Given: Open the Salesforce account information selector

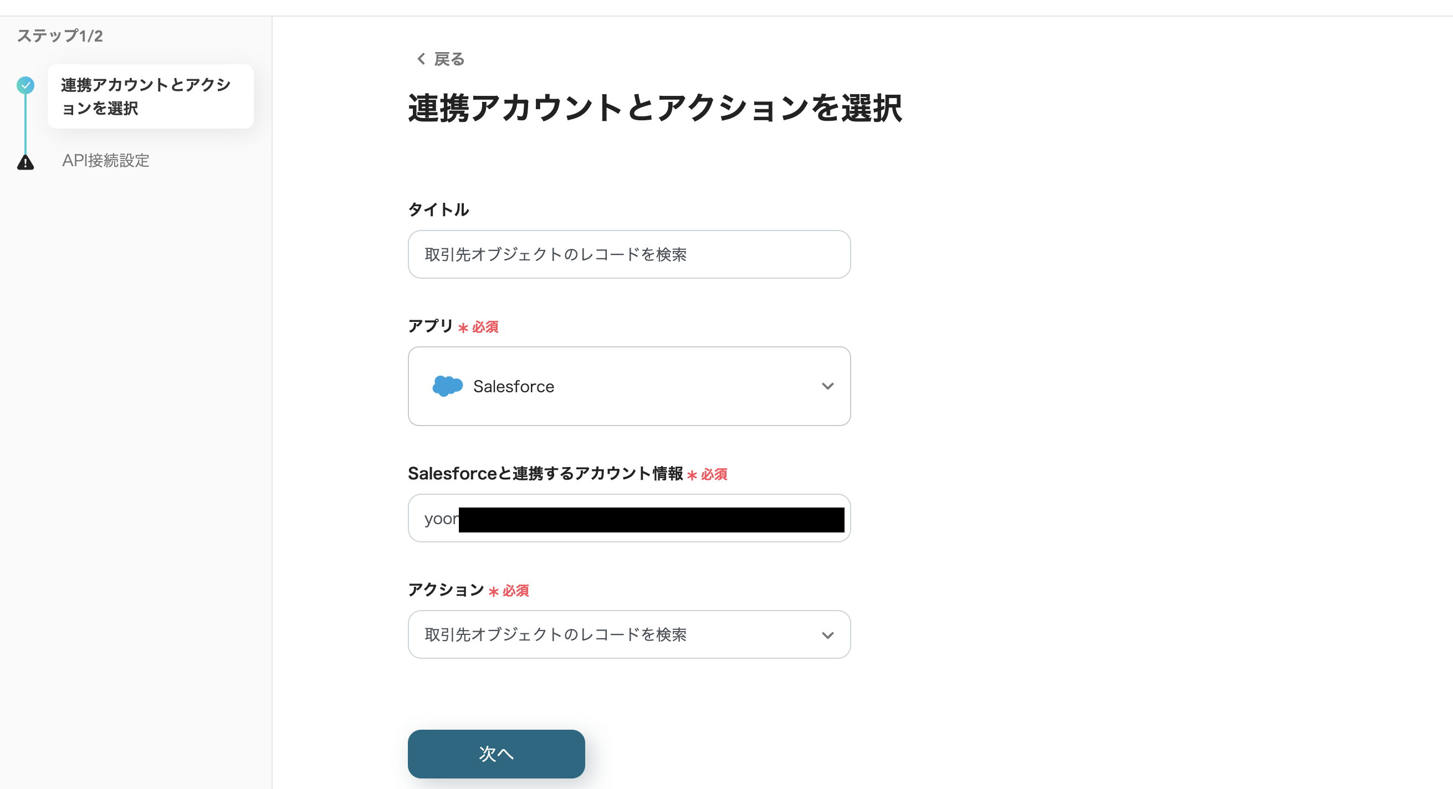Looking at the screenshot, I should tap(629, 518).
